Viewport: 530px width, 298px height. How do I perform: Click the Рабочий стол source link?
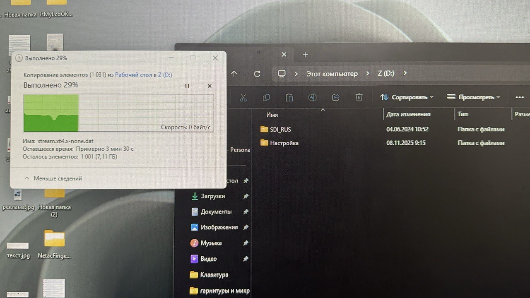tap(133, 75)
